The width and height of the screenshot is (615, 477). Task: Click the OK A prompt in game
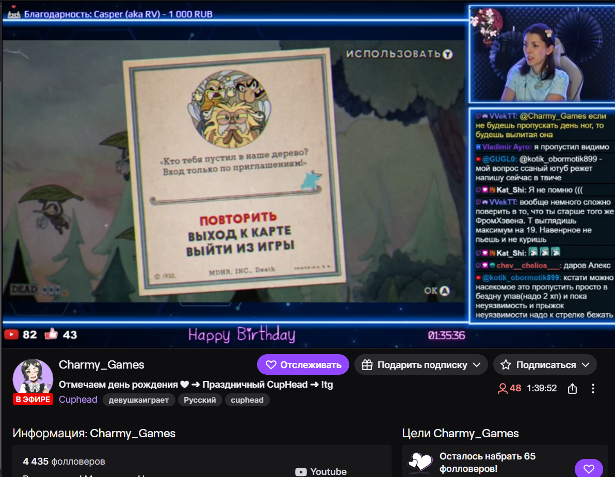[x=436, y=291]
